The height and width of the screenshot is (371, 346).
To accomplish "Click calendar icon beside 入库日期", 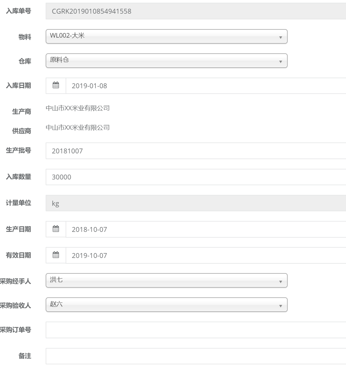I will pyautogui.click(x=56, y=85).
